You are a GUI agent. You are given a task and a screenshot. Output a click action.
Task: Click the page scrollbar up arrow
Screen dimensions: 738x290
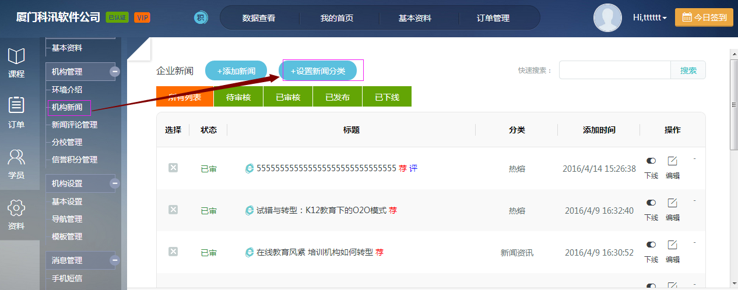coord(734,54)
